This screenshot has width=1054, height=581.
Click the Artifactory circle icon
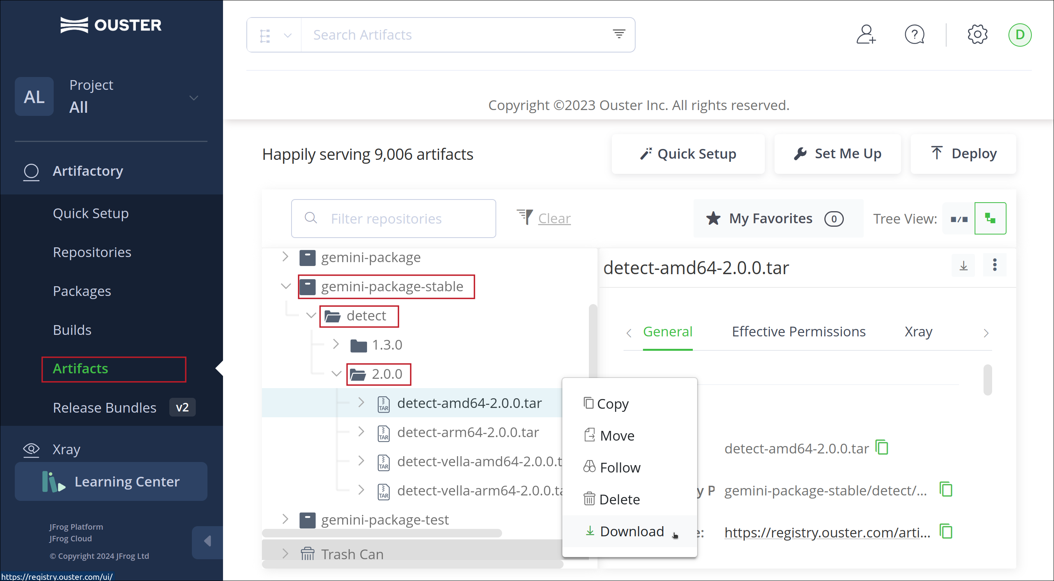[x=31, y=171]
